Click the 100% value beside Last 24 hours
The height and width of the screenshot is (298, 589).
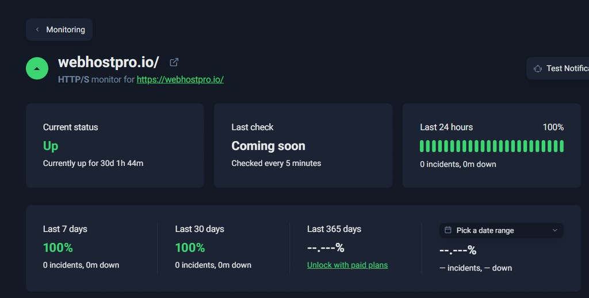click(553, 127)
